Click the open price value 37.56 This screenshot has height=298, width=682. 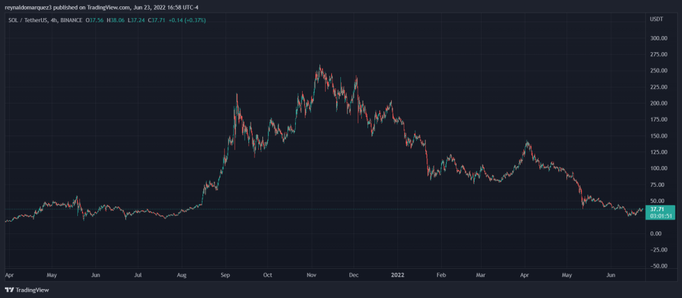pos(96,20)
